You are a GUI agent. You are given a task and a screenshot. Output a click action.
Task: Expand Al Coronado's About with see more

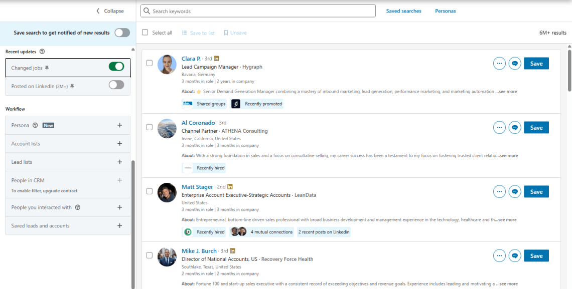coord(507,155)
